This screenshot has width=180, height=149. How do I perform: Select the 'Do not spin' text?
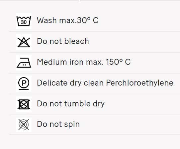click(x=58, y=124)
